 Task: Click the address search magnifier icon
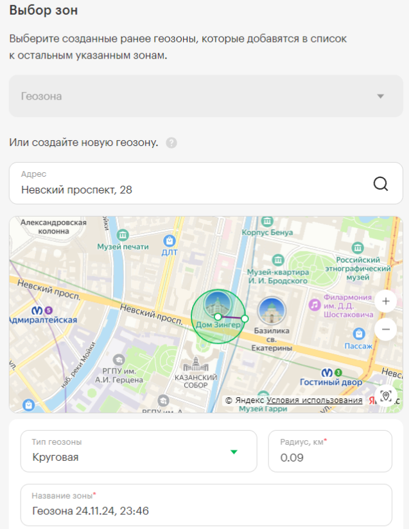point(381,184)
